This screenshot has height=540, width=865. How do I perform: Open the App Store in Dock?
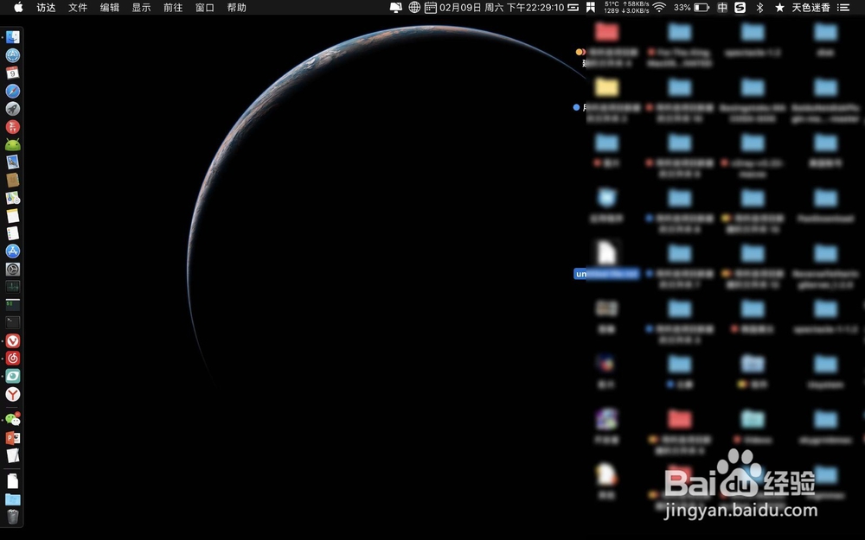(x=13, y=251)
